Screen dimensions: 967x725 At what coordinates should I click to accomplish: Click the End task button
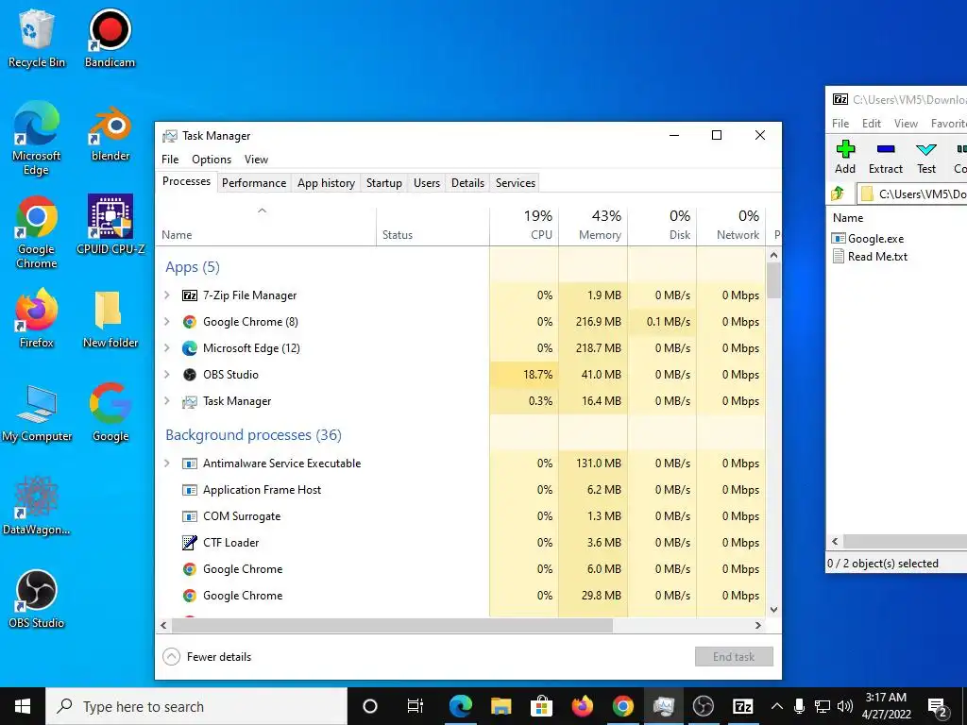click(x=734, y=657)
